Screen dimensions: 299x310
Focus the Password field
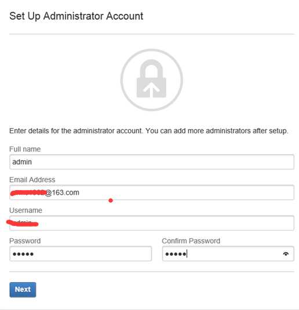(x=81, y=254)
